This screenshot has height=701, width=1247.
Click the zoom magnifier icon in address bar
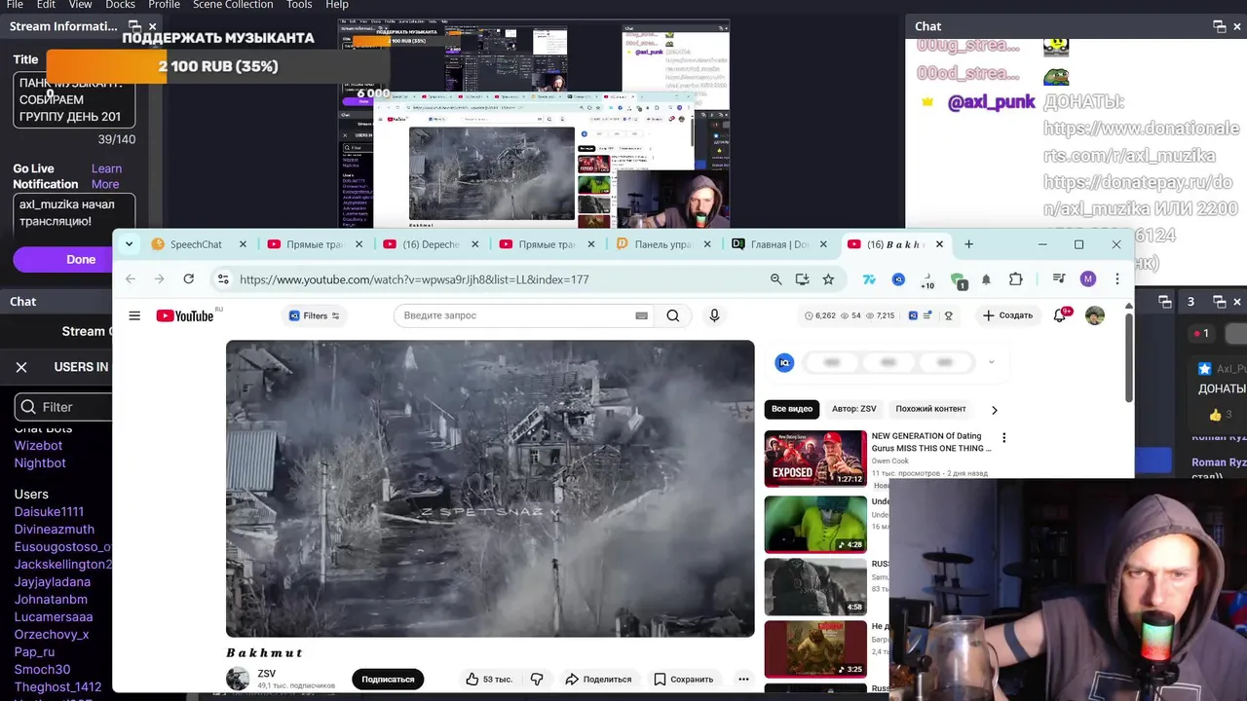point(775,279)
